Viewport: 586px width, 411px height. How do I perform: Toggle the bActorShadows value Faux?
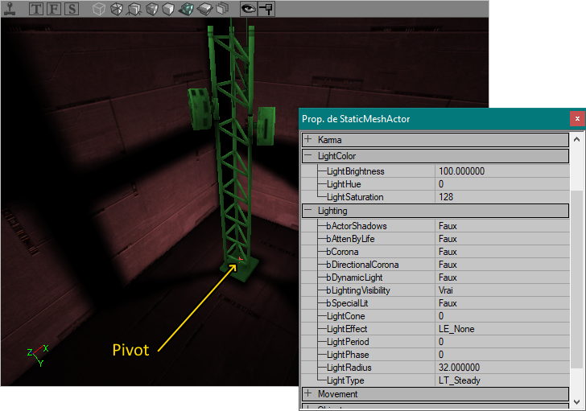point(501,226)
